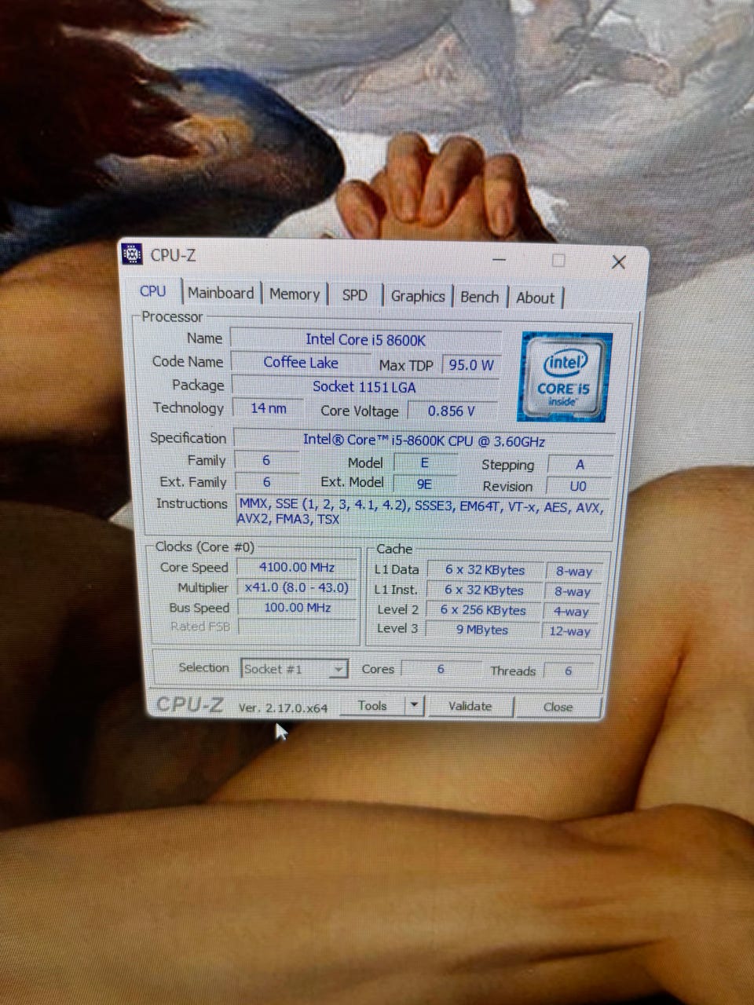Click the Level 2 value '6 x 256 KBytes'
Viewport: 754px width, 1005px height.
click(x=483, y=609)
